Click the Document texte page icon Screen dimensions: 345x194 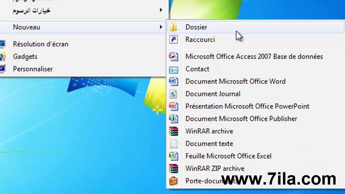pos(174,144)
